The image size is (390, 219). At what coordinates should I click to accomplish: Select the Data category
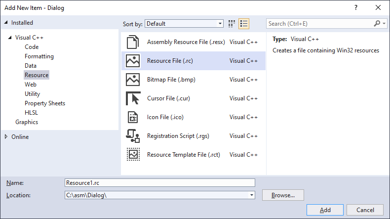[31, 66]
